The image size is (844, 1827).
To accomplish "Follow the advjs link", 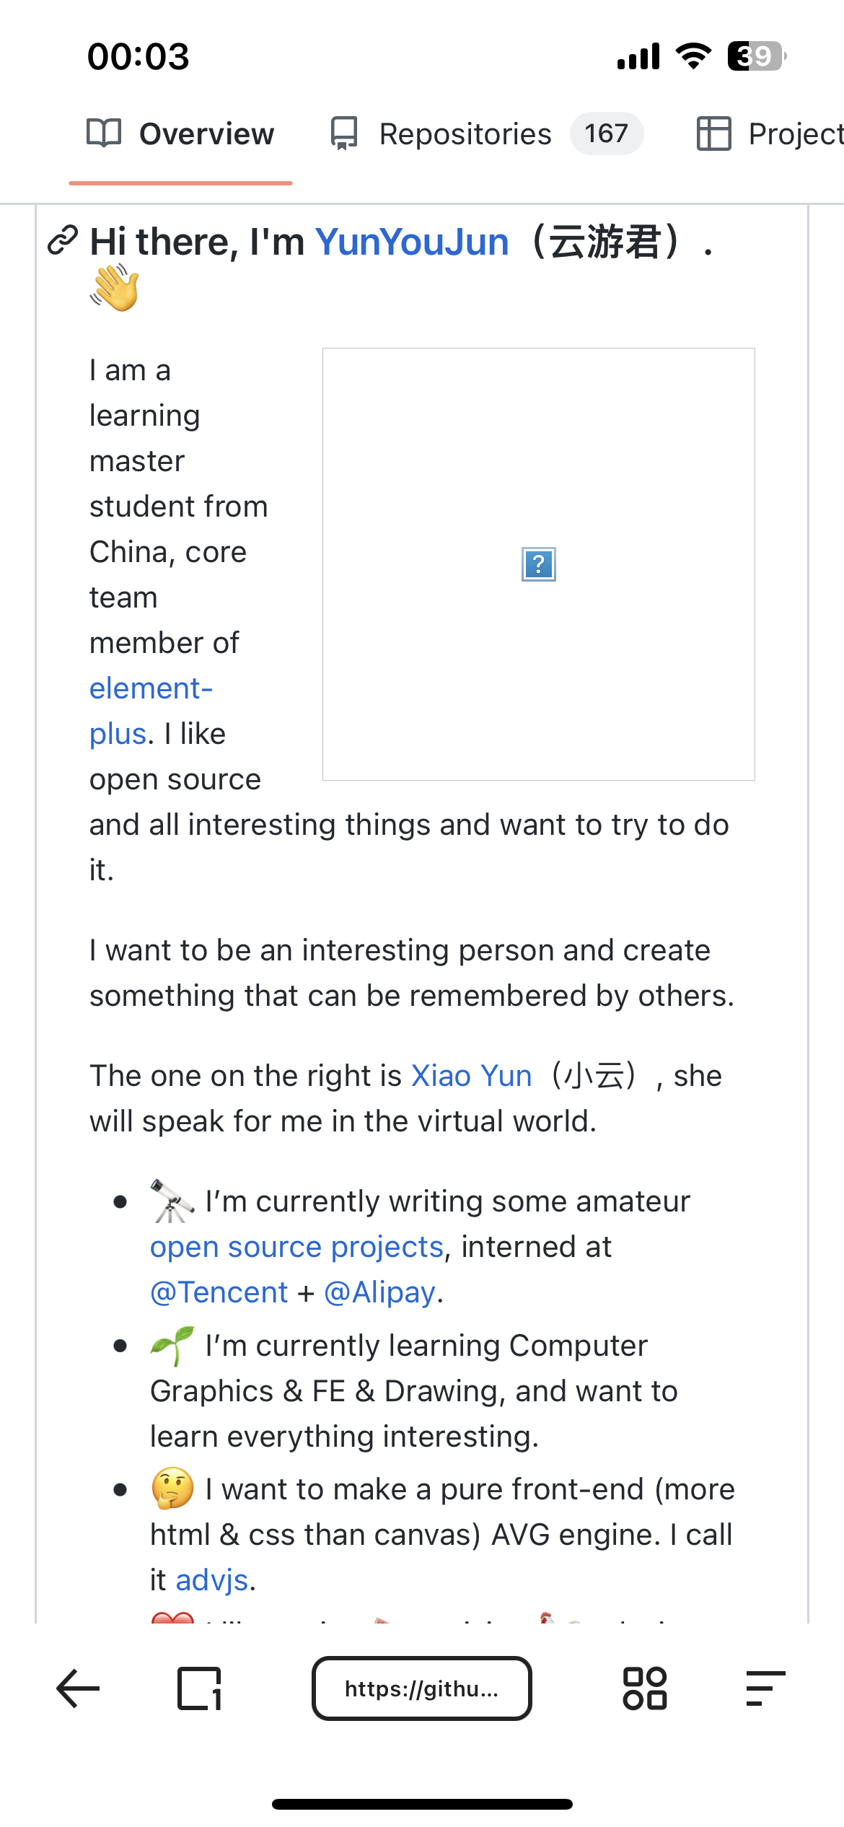I will tap(212, 1580).
